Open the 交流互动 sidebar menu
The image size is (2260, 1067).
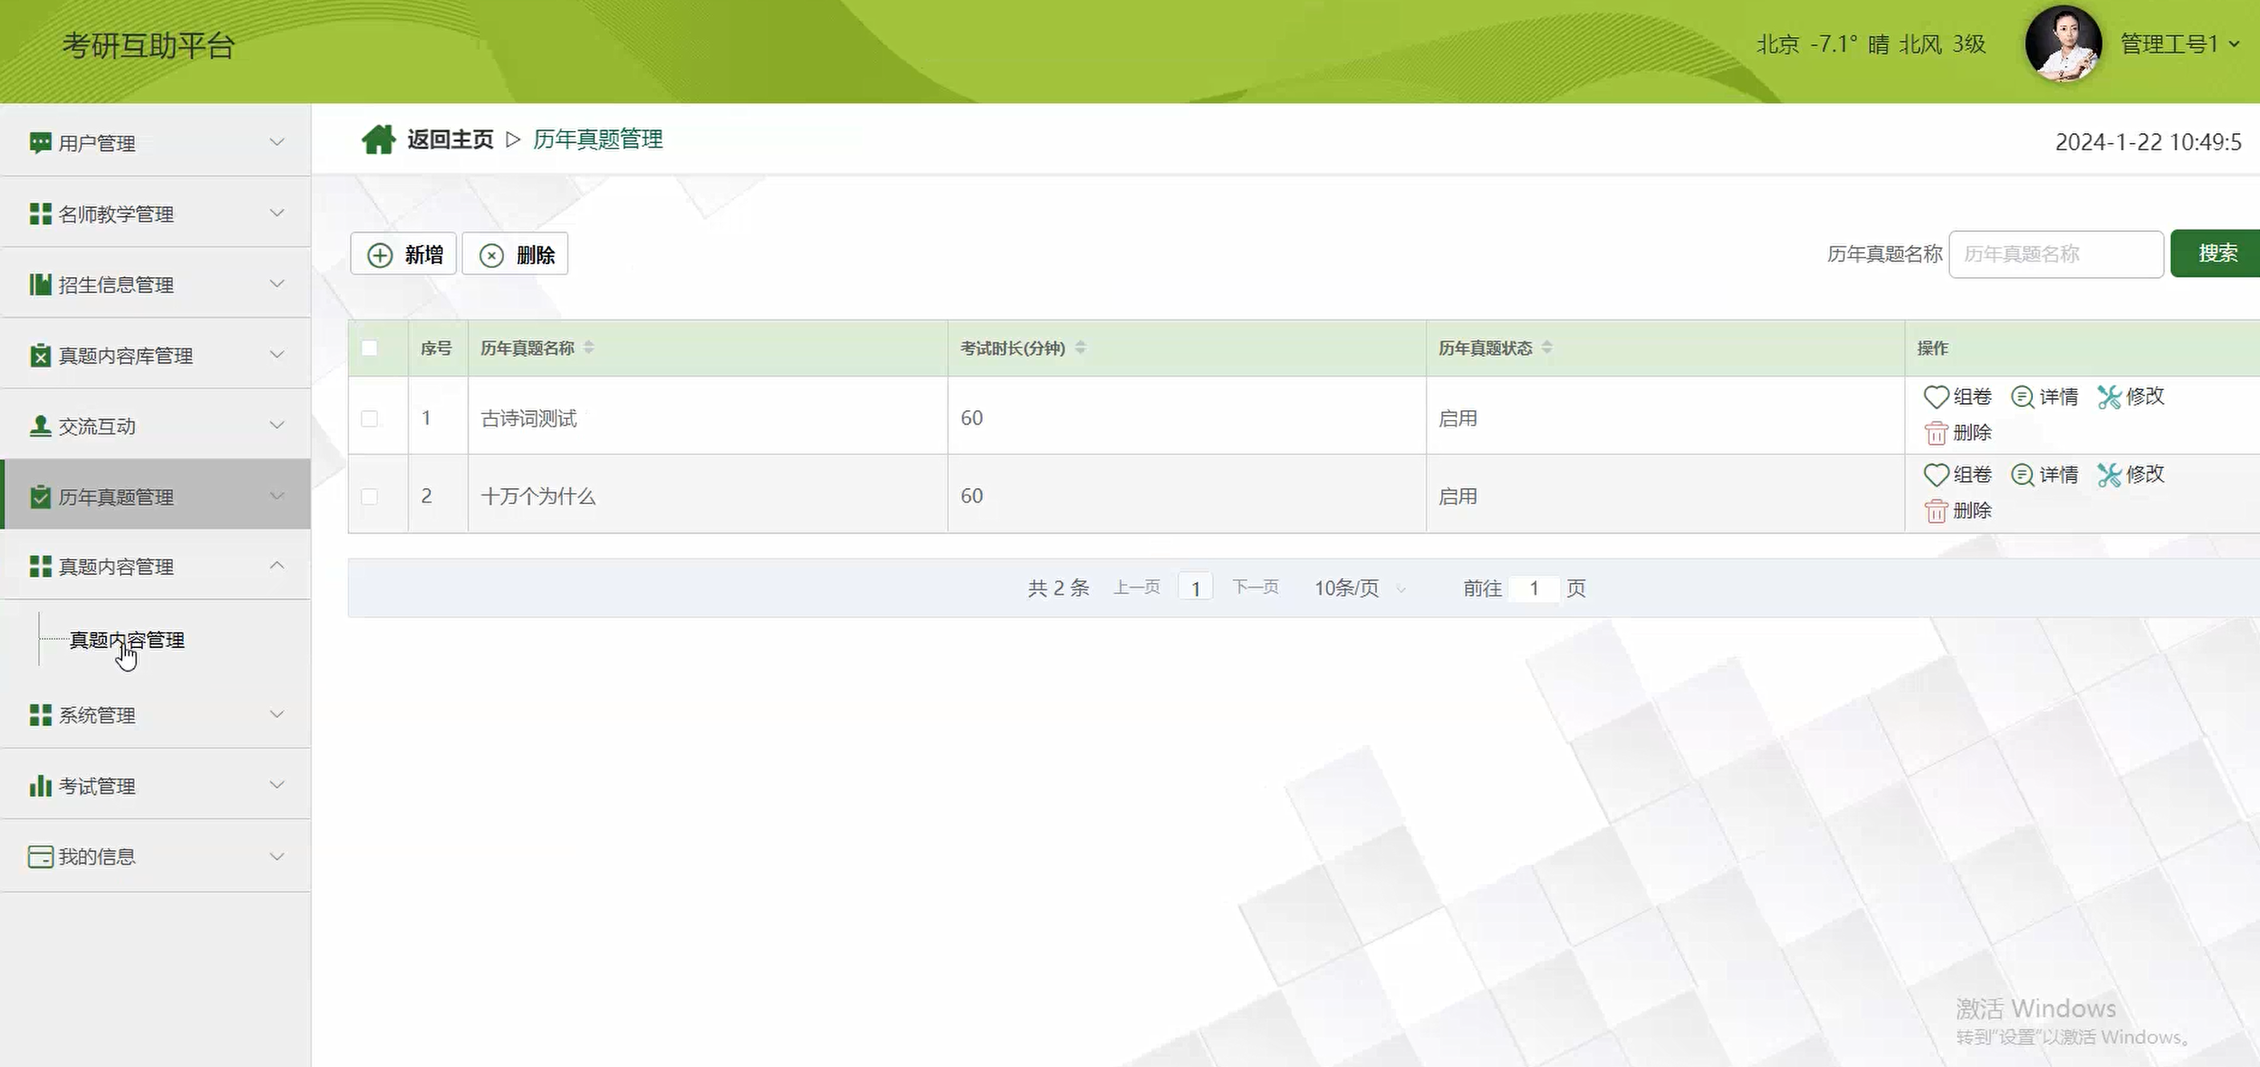pos(155,425)
